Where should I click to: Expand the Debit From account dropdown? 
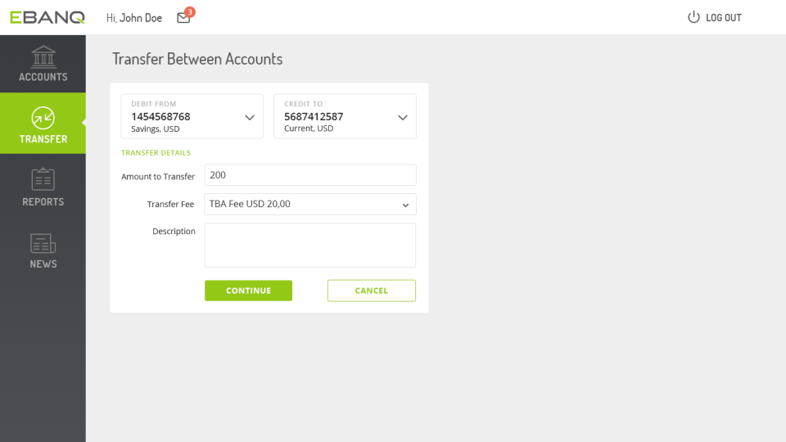(250, 117)
